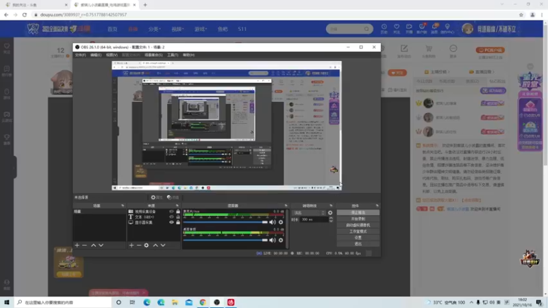
Task: Select the text (GDI+) source row
Action: pyautogui.click(x=153, y=217)
